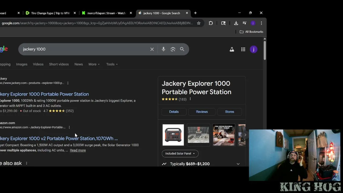The image size is (343, 193).
Task: Show next product images with the arrow
Action: click(x=245, y=135)
